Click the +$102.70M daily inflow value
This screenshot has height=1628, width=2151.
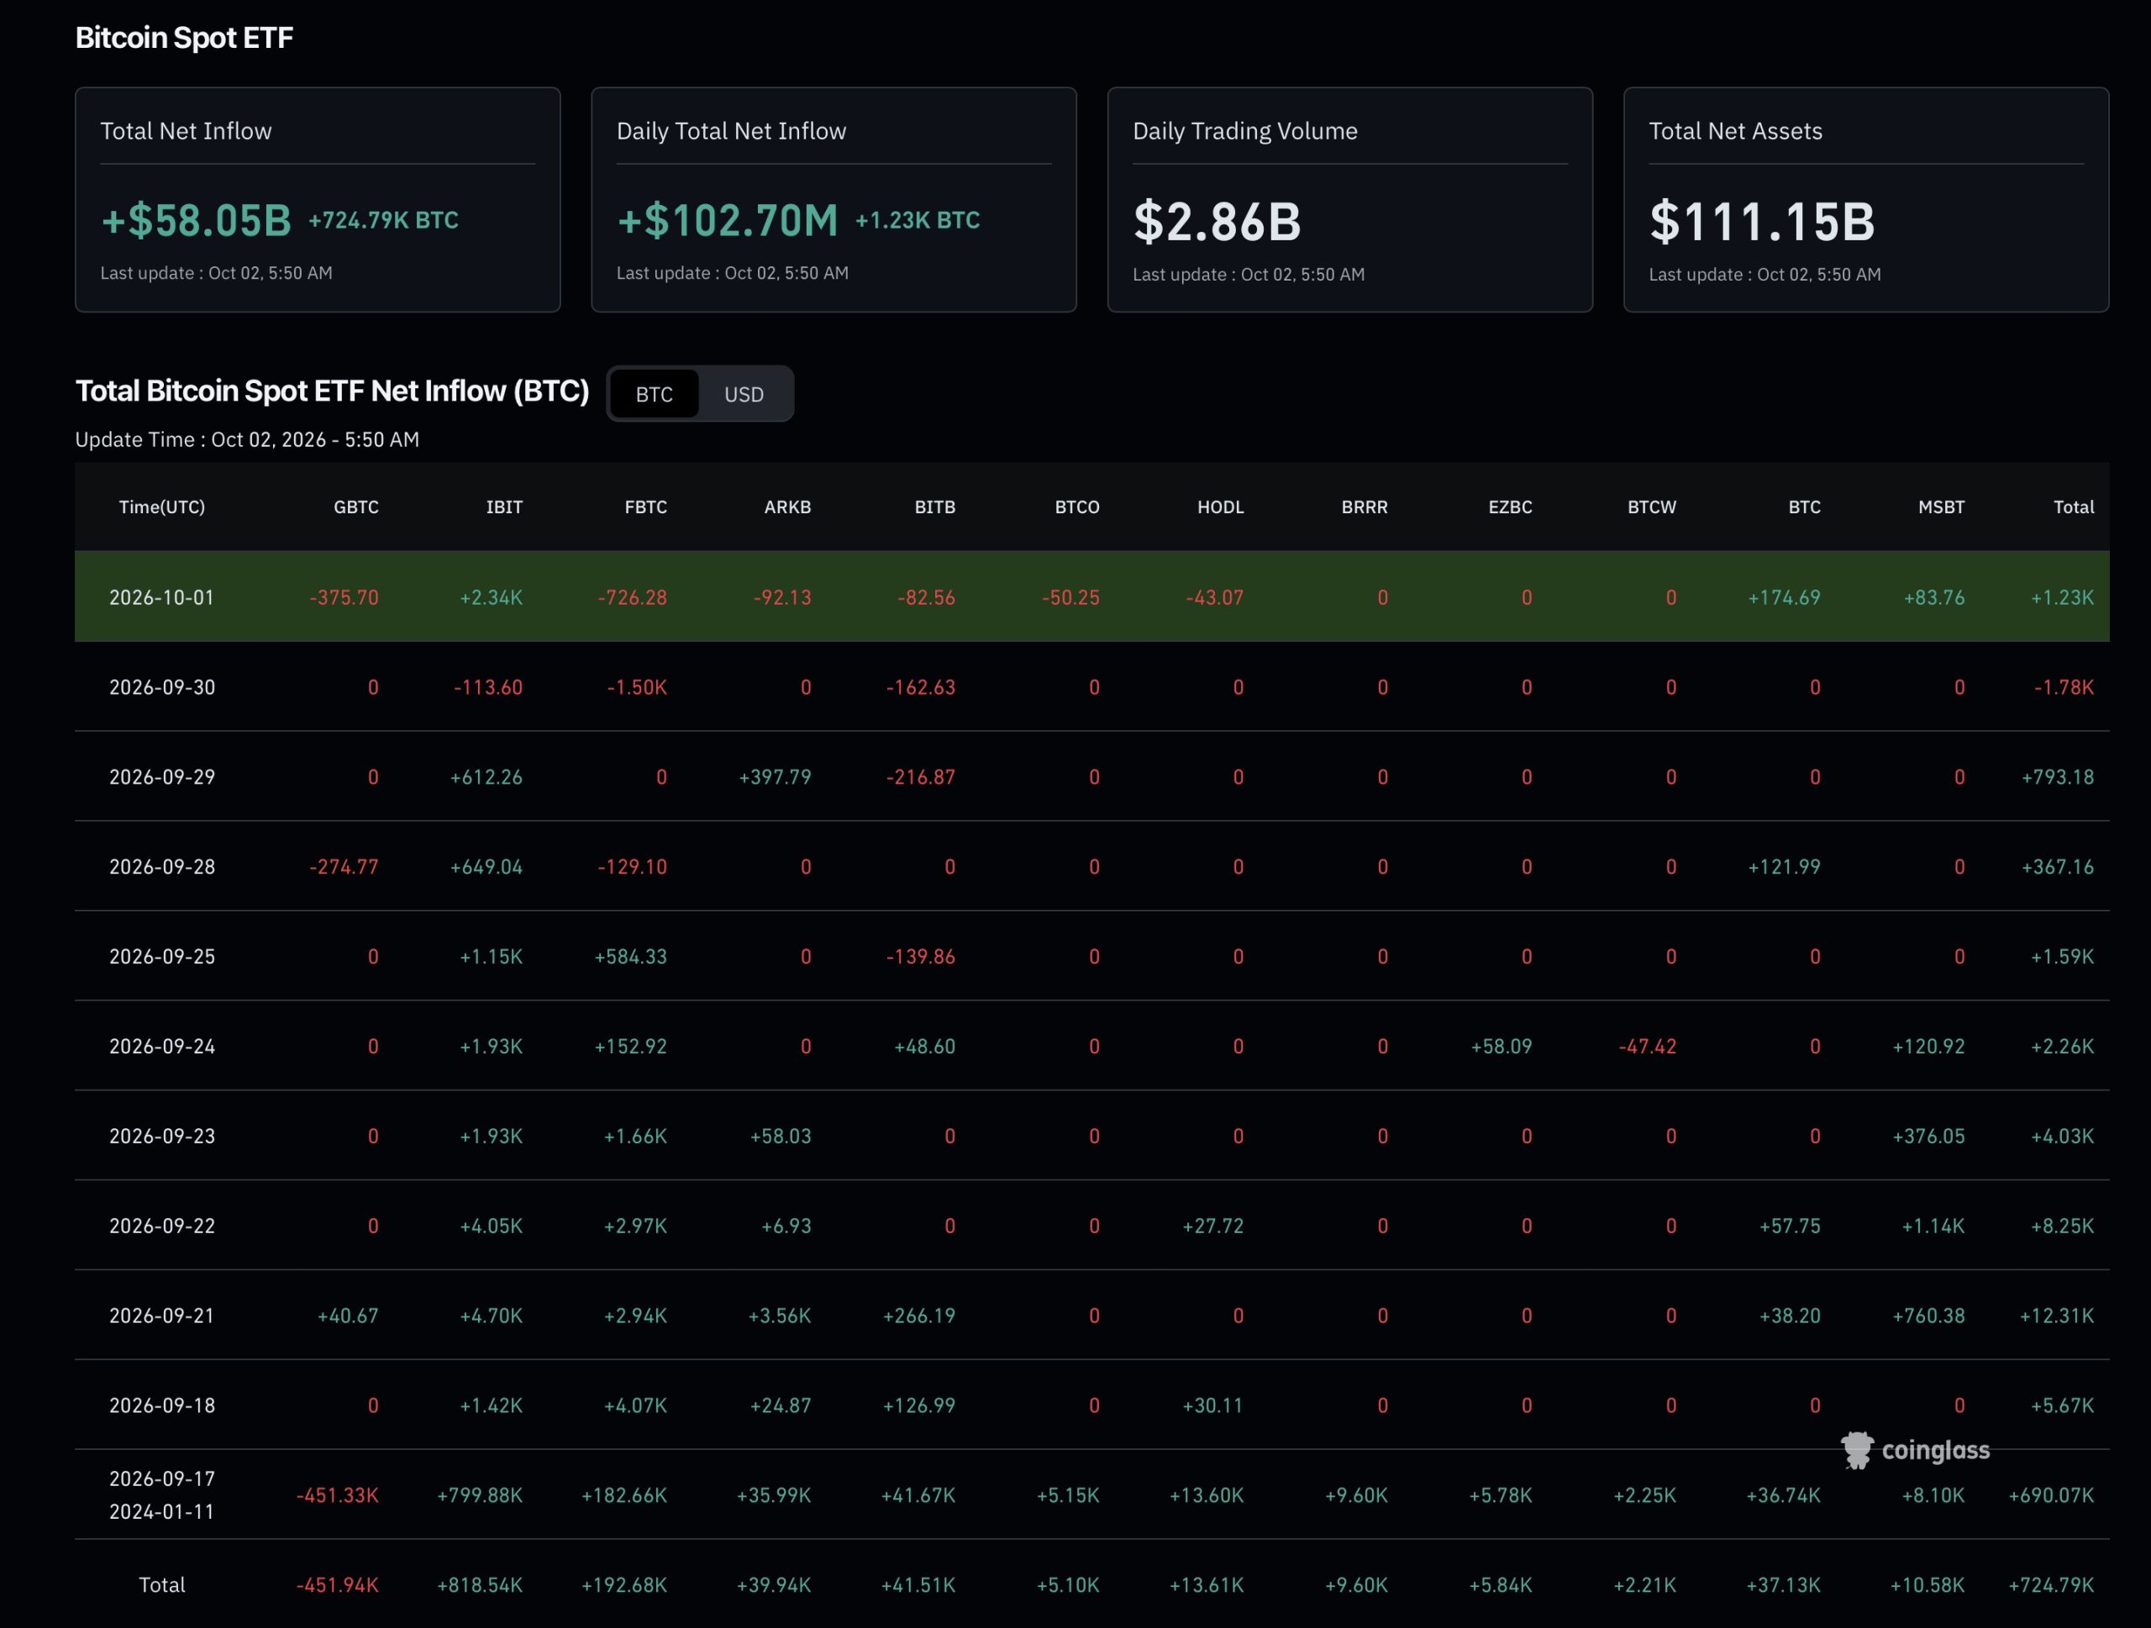[x=727, y=219]
